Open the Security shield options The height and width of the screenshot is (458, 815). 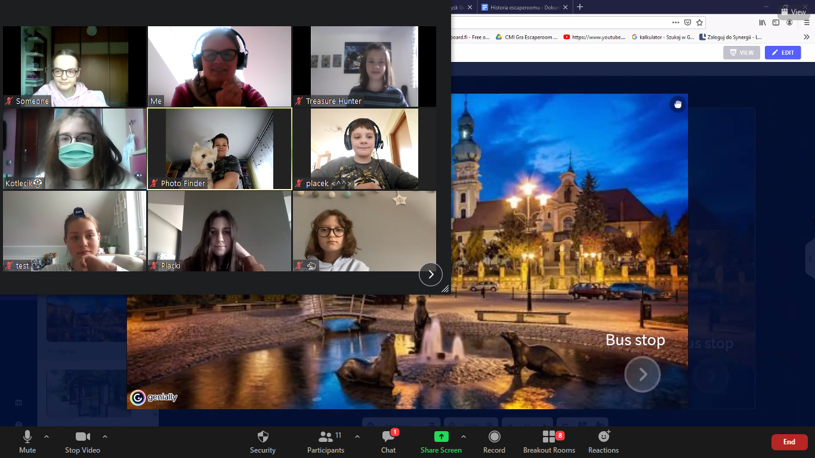(x=263, y=441)
